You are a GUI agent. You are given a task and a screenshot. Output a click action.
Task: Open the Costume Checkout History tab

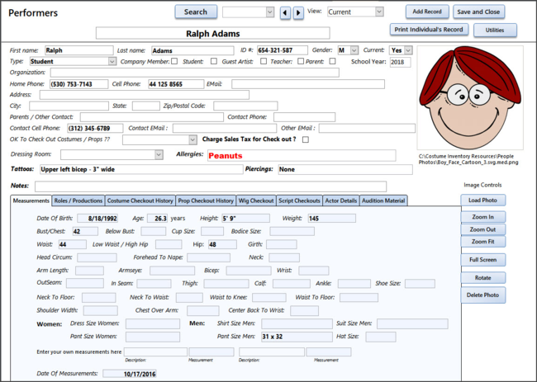coord(140,200)
